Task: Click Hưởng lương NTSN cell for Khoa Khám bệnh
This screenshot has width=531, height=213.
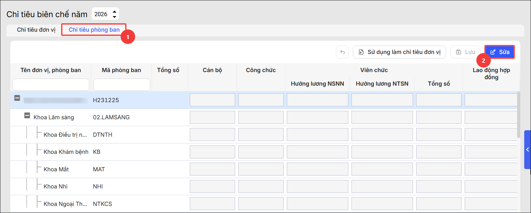Action: (x=382, y=152)
